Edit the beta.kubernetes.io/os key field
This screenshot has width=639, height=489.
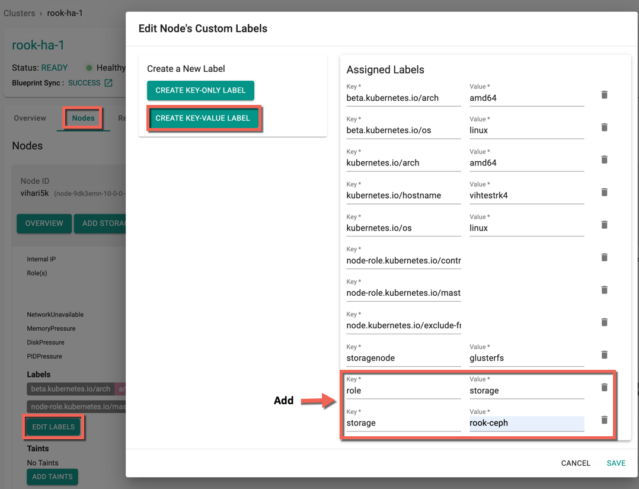pos(404,130)
